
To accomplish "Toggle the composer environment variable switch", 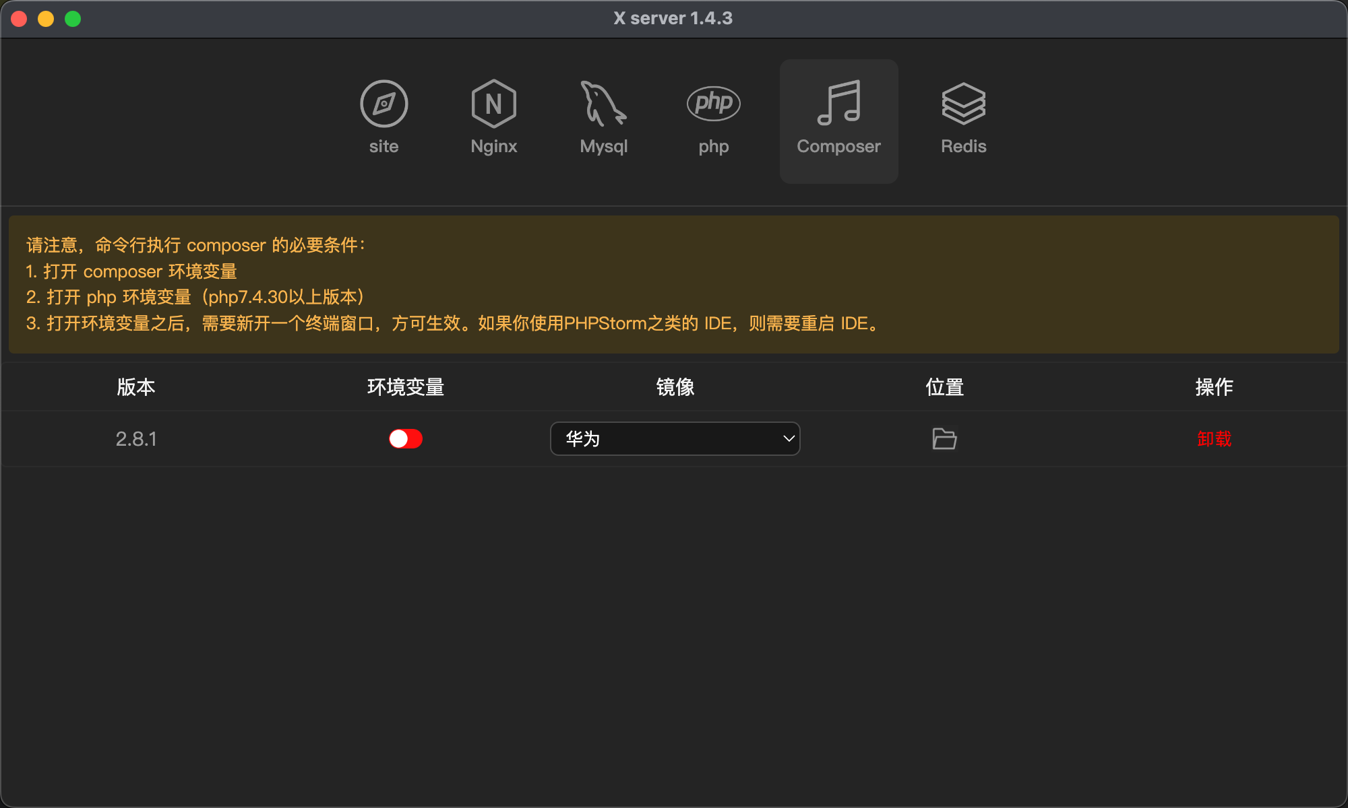I will click(406, 439).
